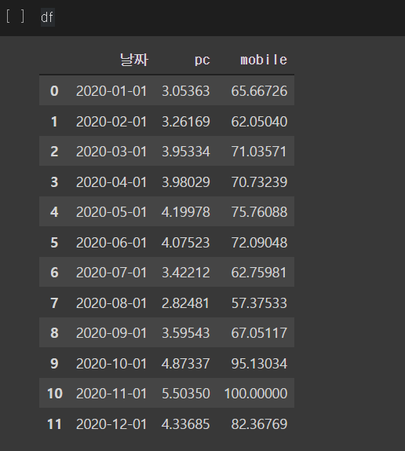Screen dimensions: 405x451
Task: Click date cell 2020-08-01
Action: 111,302
